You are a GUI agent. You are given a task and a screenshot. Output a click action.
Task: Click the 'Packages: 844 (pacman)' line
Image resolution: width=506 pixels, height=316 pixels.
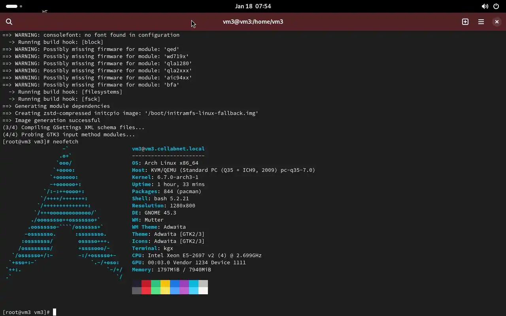(167, 192)
